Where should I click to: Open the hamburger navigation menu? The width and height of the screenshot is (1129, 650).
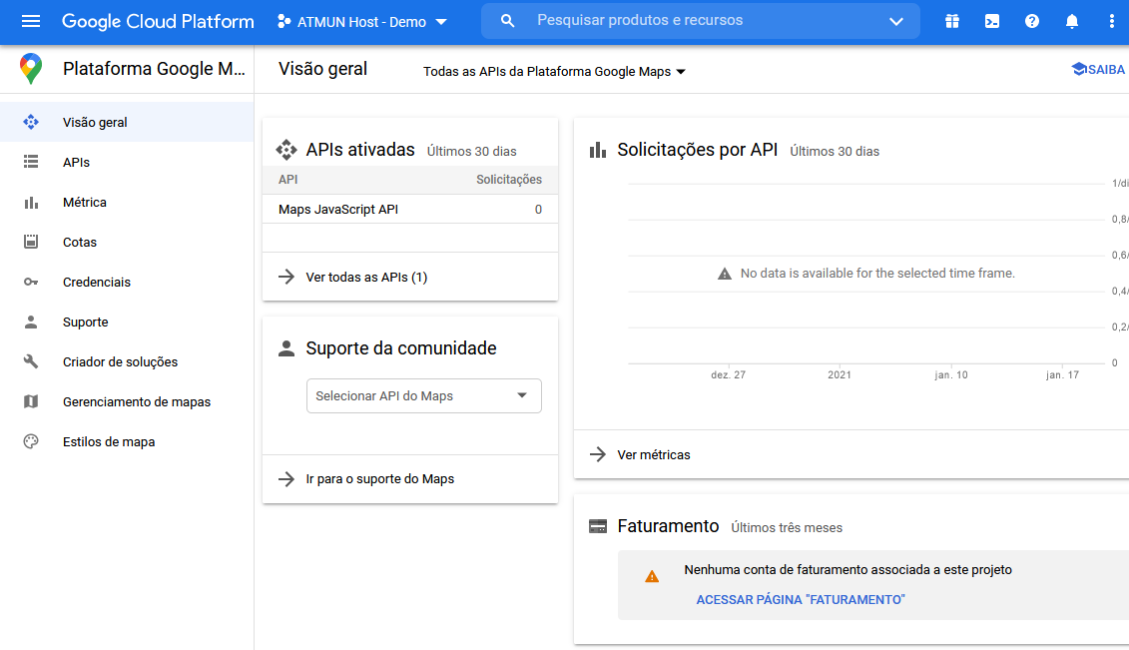(31, 21)
